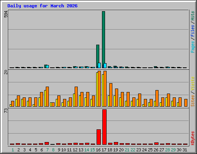Click the green 'Hits' legend label
This screenshot has height=154, width=197.
[193, 16]
